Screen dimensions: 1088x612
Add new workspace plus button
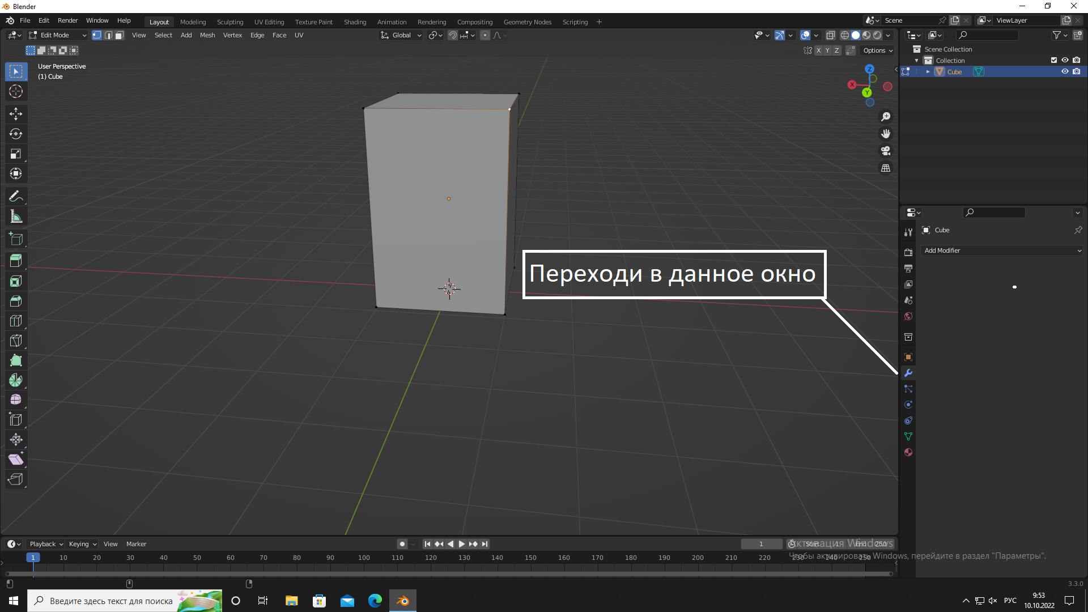599,22
